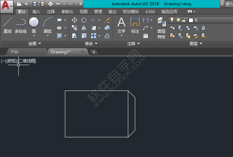This screenshot has height=157, width=233.
Task: Click layer 0 white color swatch
Action: coord(191,20)
